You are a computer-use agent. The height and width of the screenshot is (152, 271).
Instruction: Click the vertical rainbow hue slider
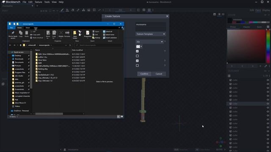click(x=268, y=46)
